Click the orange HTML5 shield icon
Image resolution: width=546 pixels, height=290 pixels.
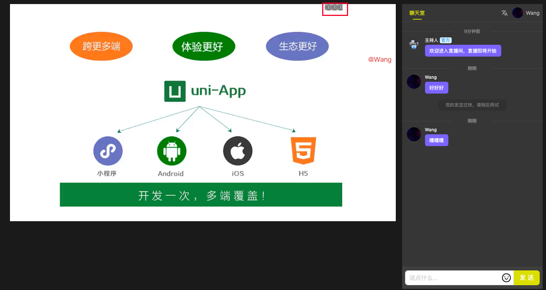[303, 151]
